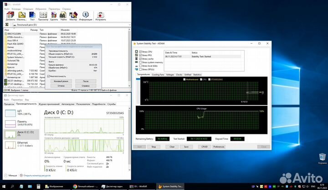
Task: Uncheck Stress FPU in AIDA64
Action: pyautogui.click(x=140, y=55)
